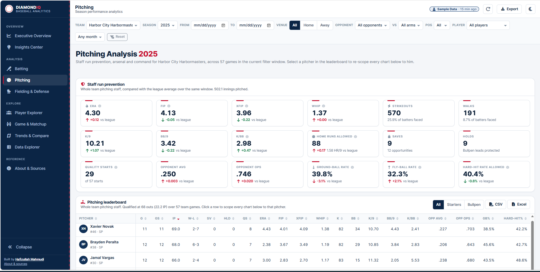Screen dimensions: 540x272
Task: Expand the All opponents dropdown
Action: [x=372, y=25]
